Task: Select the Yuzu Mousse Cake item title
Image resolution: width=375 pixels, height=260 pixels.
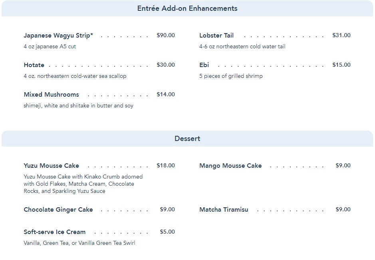Action: coord(51,166)
